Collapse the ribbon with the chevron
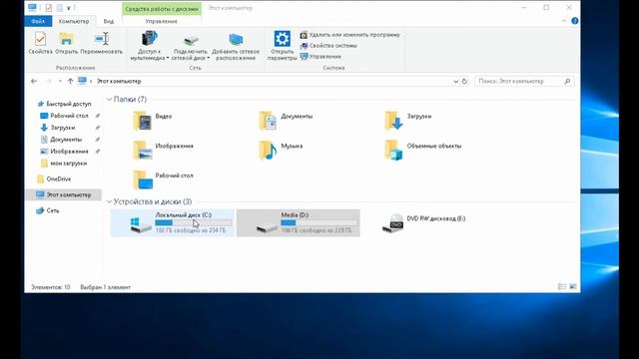 pyautogui.click(x=564, y=21)
